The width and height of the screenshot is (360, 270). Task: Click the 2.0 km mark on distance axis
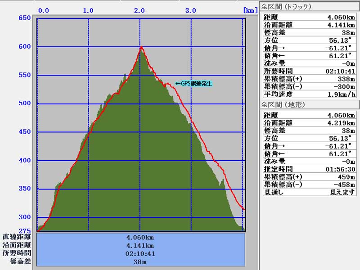coord(139,10)
